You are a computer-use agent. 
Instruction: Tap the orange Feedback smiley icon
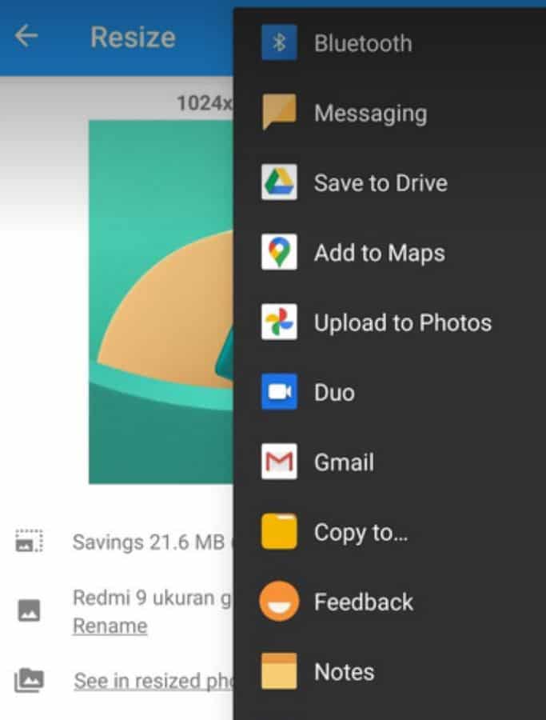[279, 602]
